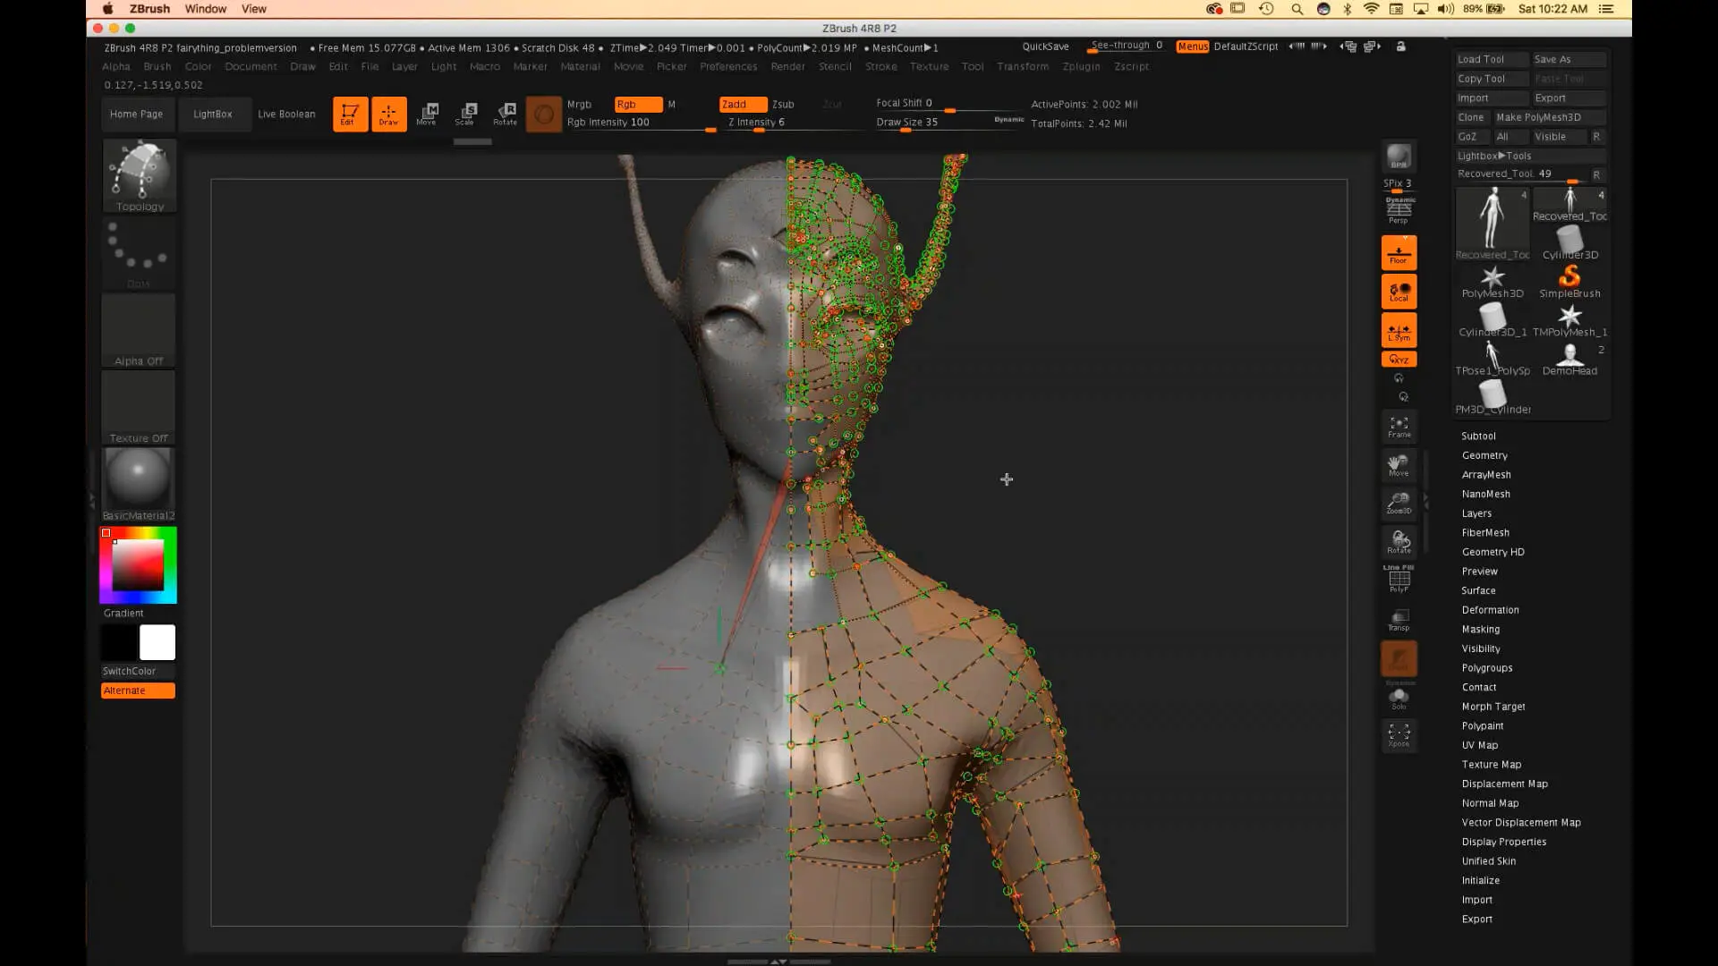This screenshot has width=1718, height=966.
Task: Open the Preferences menu
Action: click(x=728, y=67)
